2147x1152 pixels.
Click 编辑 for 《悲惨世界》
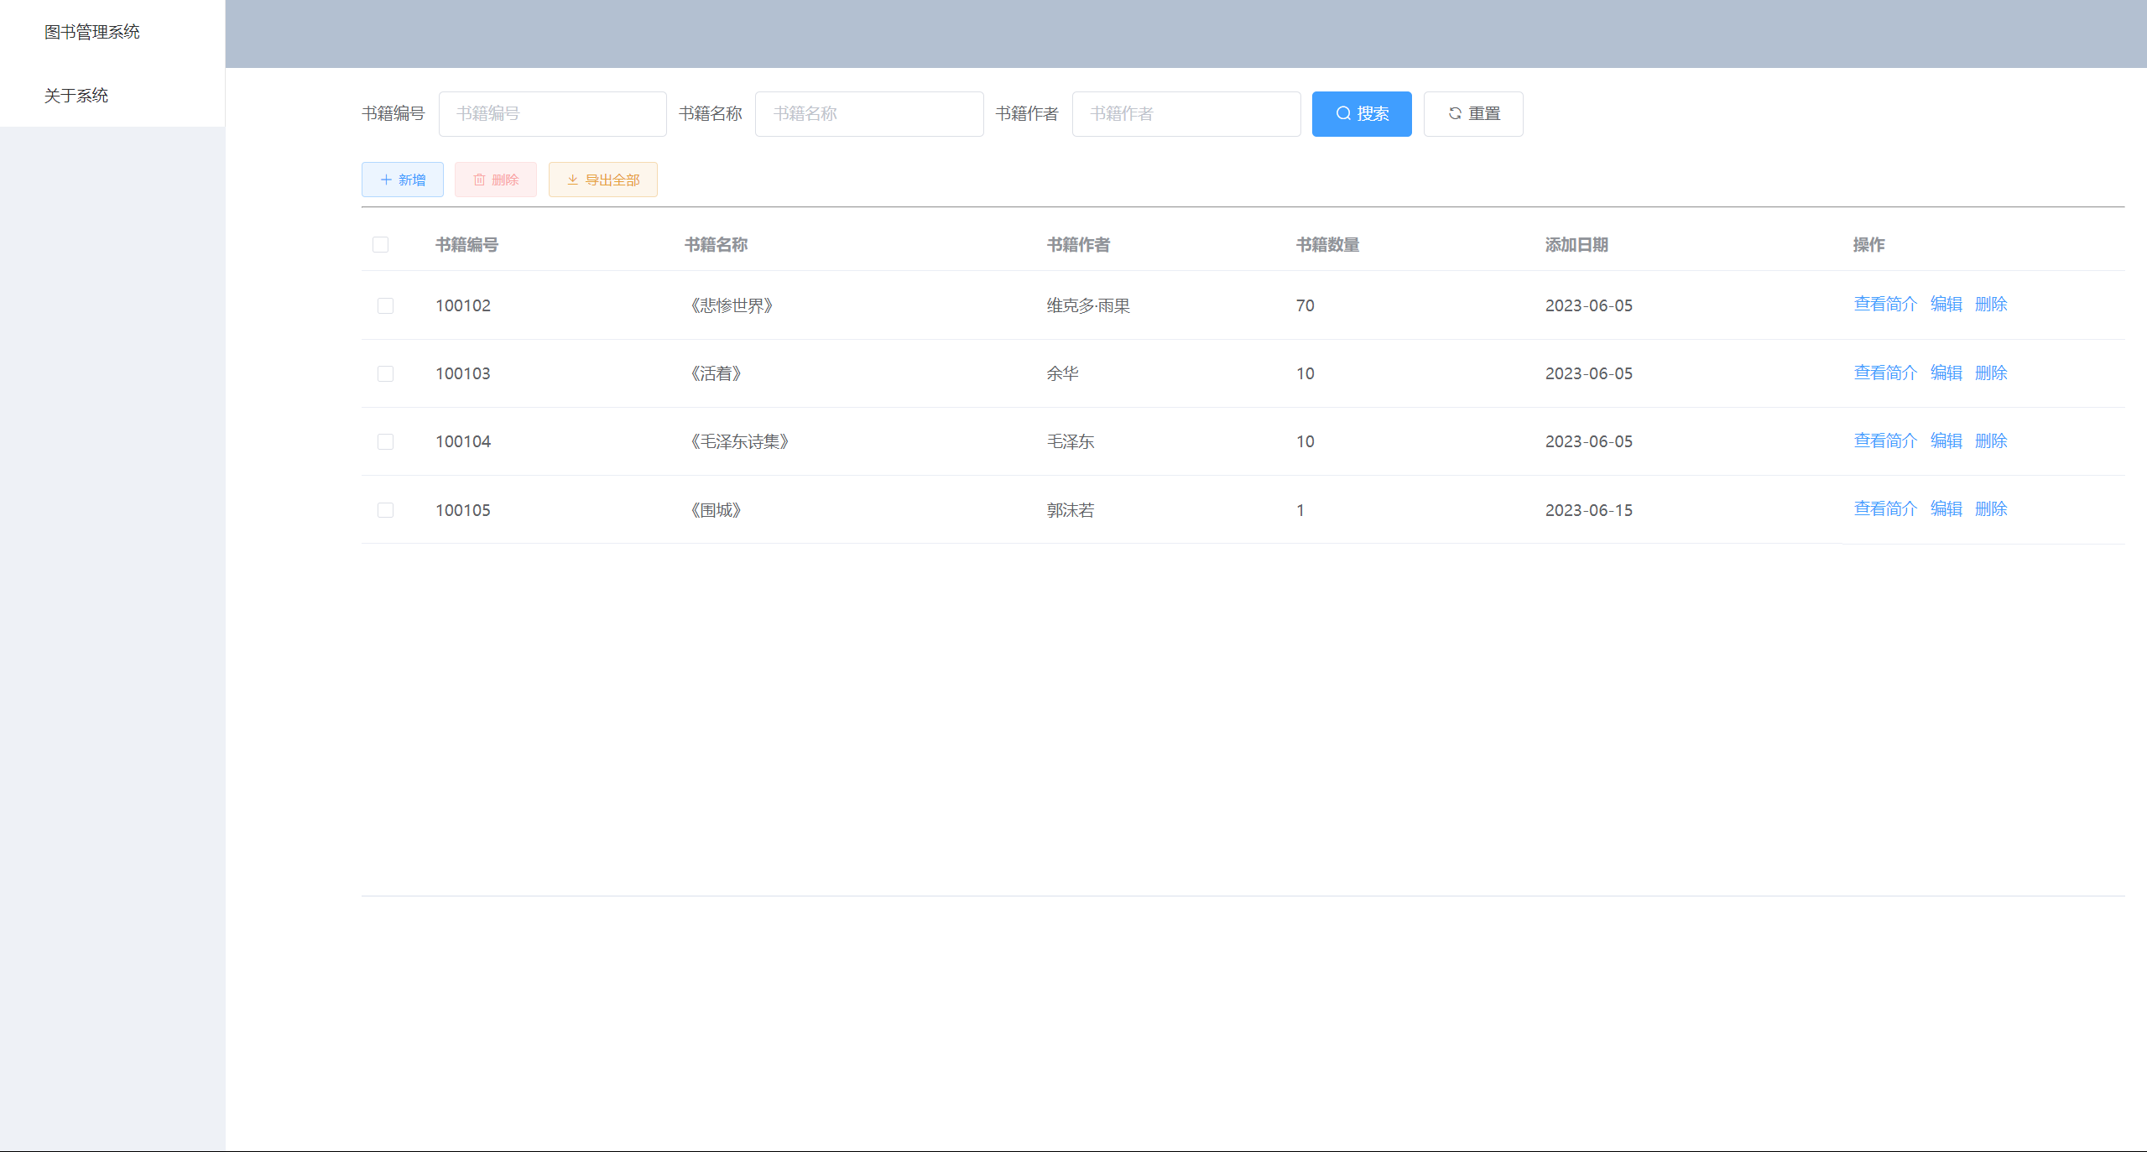[x=1946, y=304]
